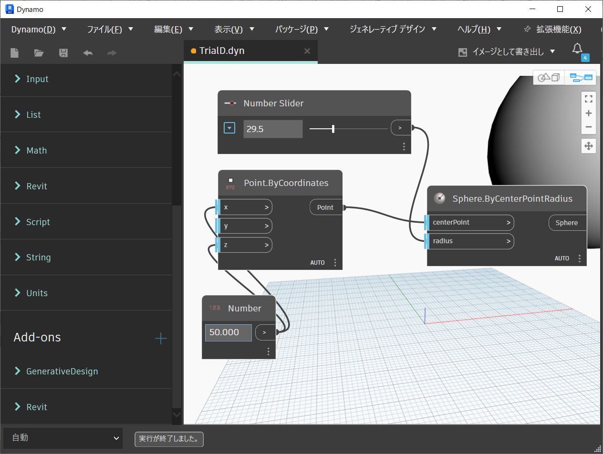This screenshot has height=454, width=603.
Task: Open the 表示(V) menu
Action: pos(234,29)
